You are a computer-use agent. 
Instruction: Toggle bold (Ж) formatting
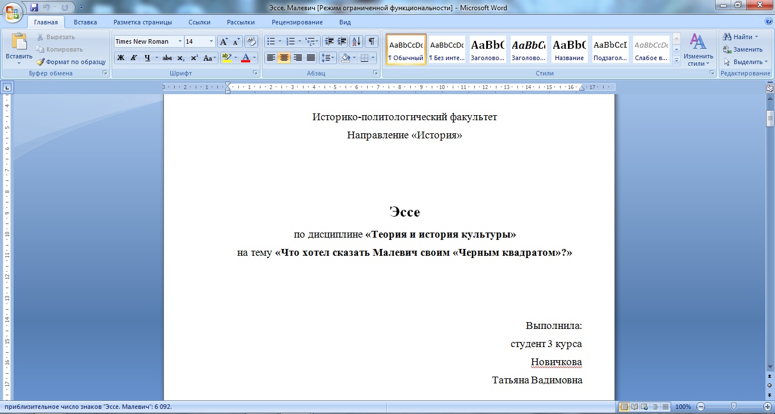(x=120, y=58)
